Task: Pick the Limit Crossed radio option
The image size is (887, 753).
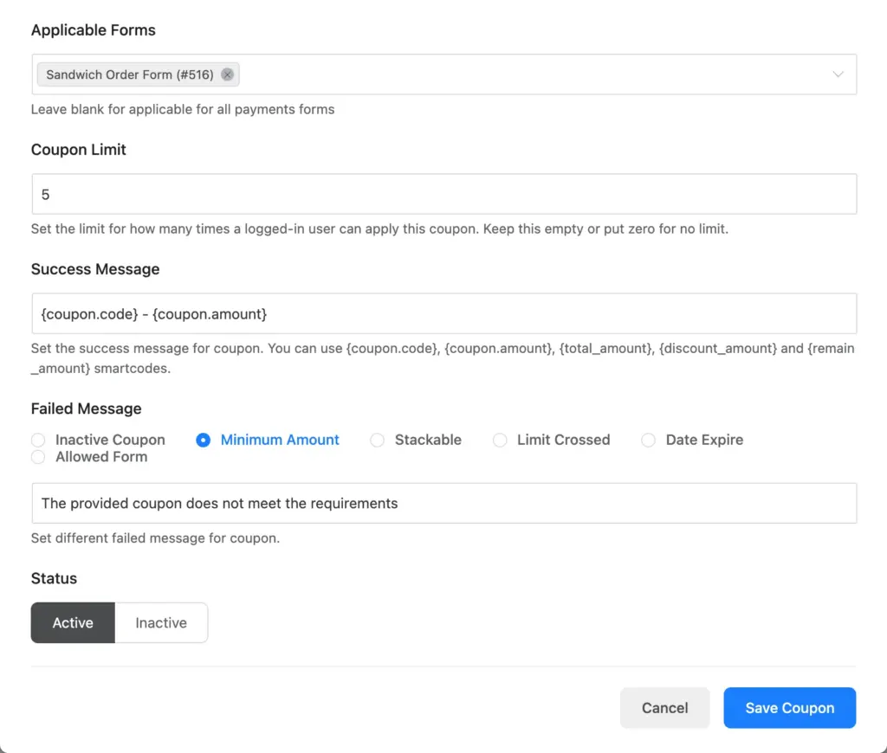Action: pyautogui.click(x=500, y=440)
